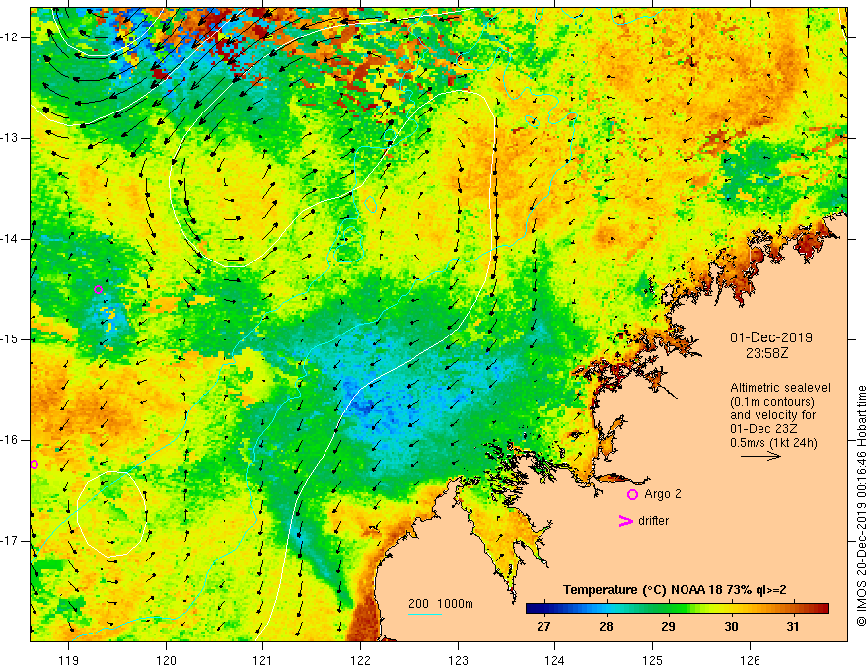The height and width of the screenshot is (671, 868).
Task: Click the '0.5m/s (1kt 24h)' text
Action: (773, 443)
